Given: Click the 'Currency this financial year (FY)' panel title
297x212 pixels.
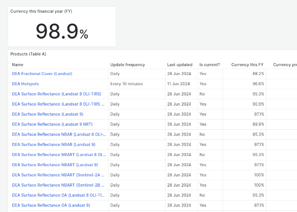Looking at the screenshot, I should tap(41, 11).
